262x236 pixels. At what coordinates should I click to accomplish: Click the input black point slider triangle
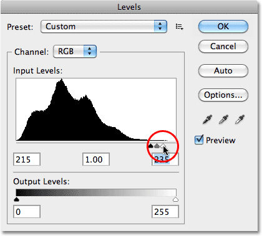click(151, 146)
